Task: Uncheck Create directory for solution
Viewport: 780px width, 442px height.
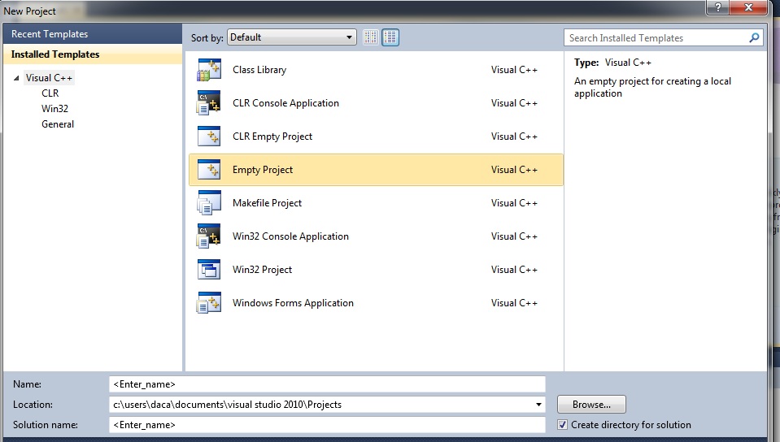Action: (563, 425)
